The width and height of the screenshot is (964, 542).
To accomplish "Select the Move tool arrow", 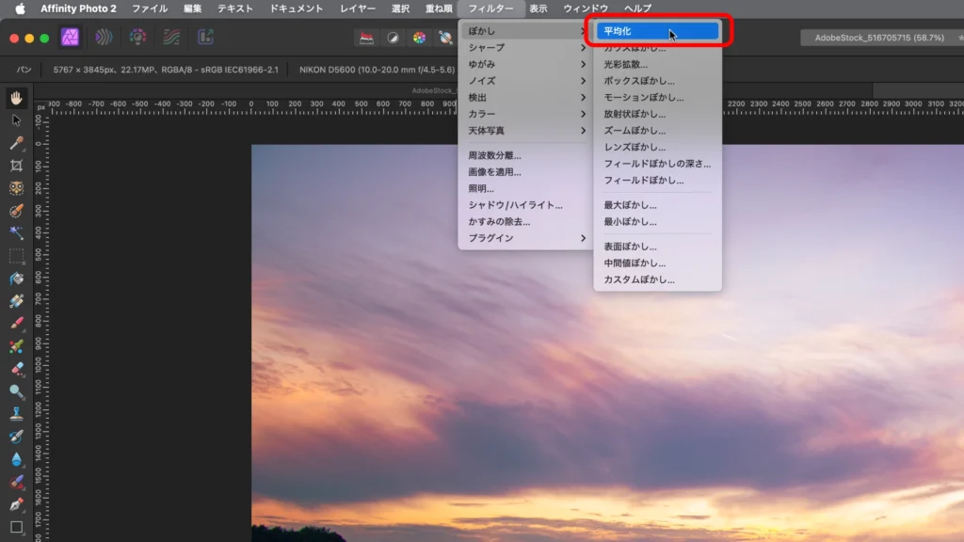I will click(x=16, y=120).
